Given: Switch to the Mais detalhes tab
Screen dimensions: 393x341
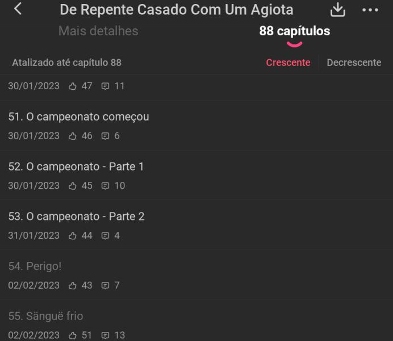Looking at the screenshot, I should pos(98,31).
